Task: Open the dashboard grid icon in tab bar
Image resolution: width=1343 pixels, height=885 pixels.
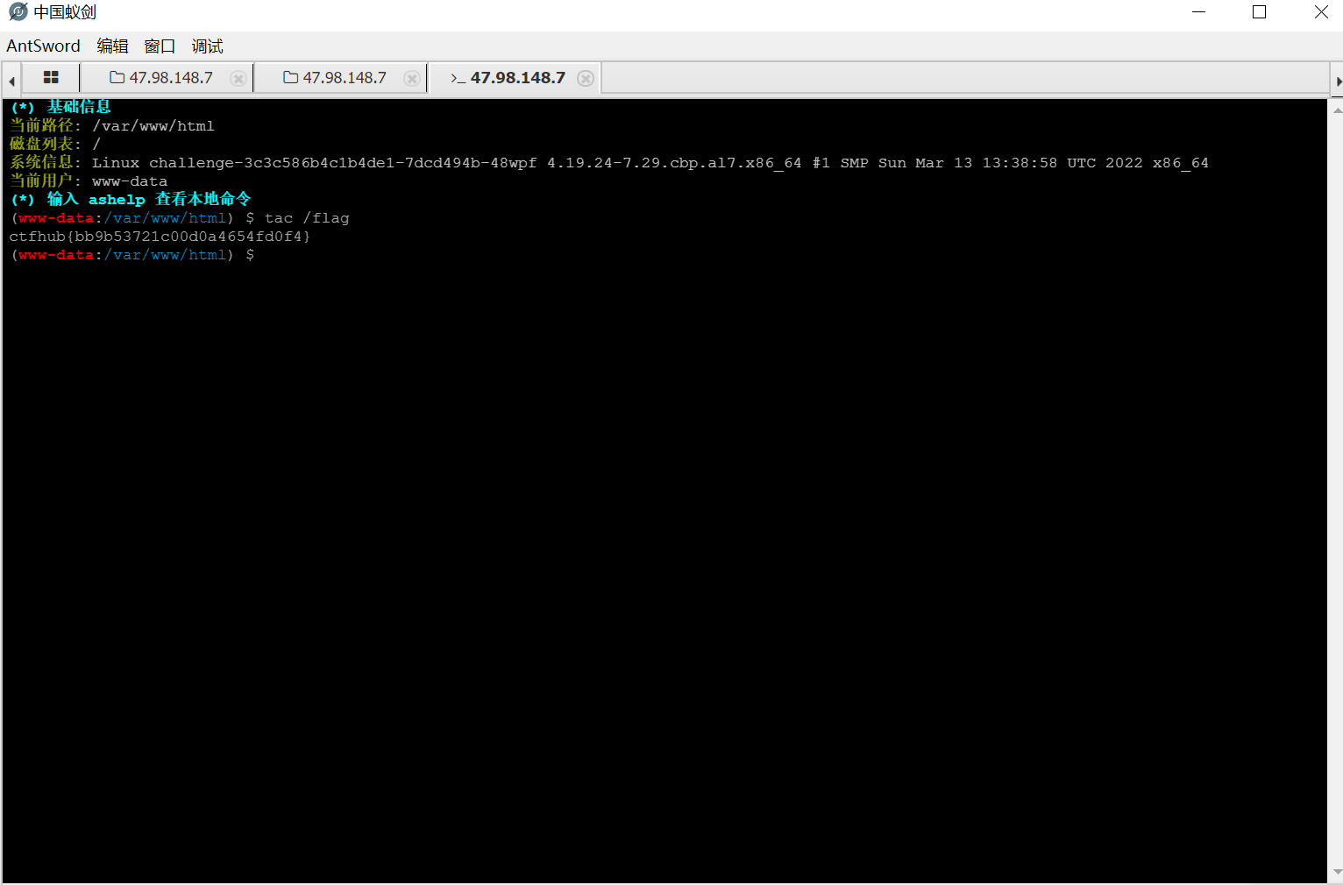Action: pos(50,77)
